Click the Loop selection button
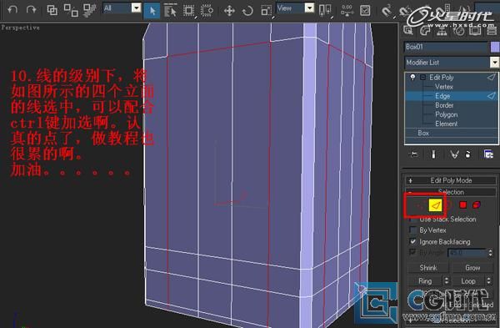 pyautogui.click(x=468, y=281)
